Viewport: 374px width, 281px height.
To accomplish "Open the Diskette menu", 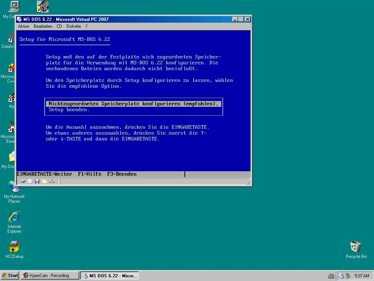I will click(73, 26).
